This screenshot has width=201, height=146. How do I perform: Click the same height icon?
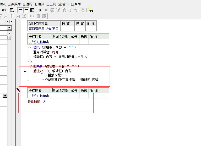click(38, 16)
